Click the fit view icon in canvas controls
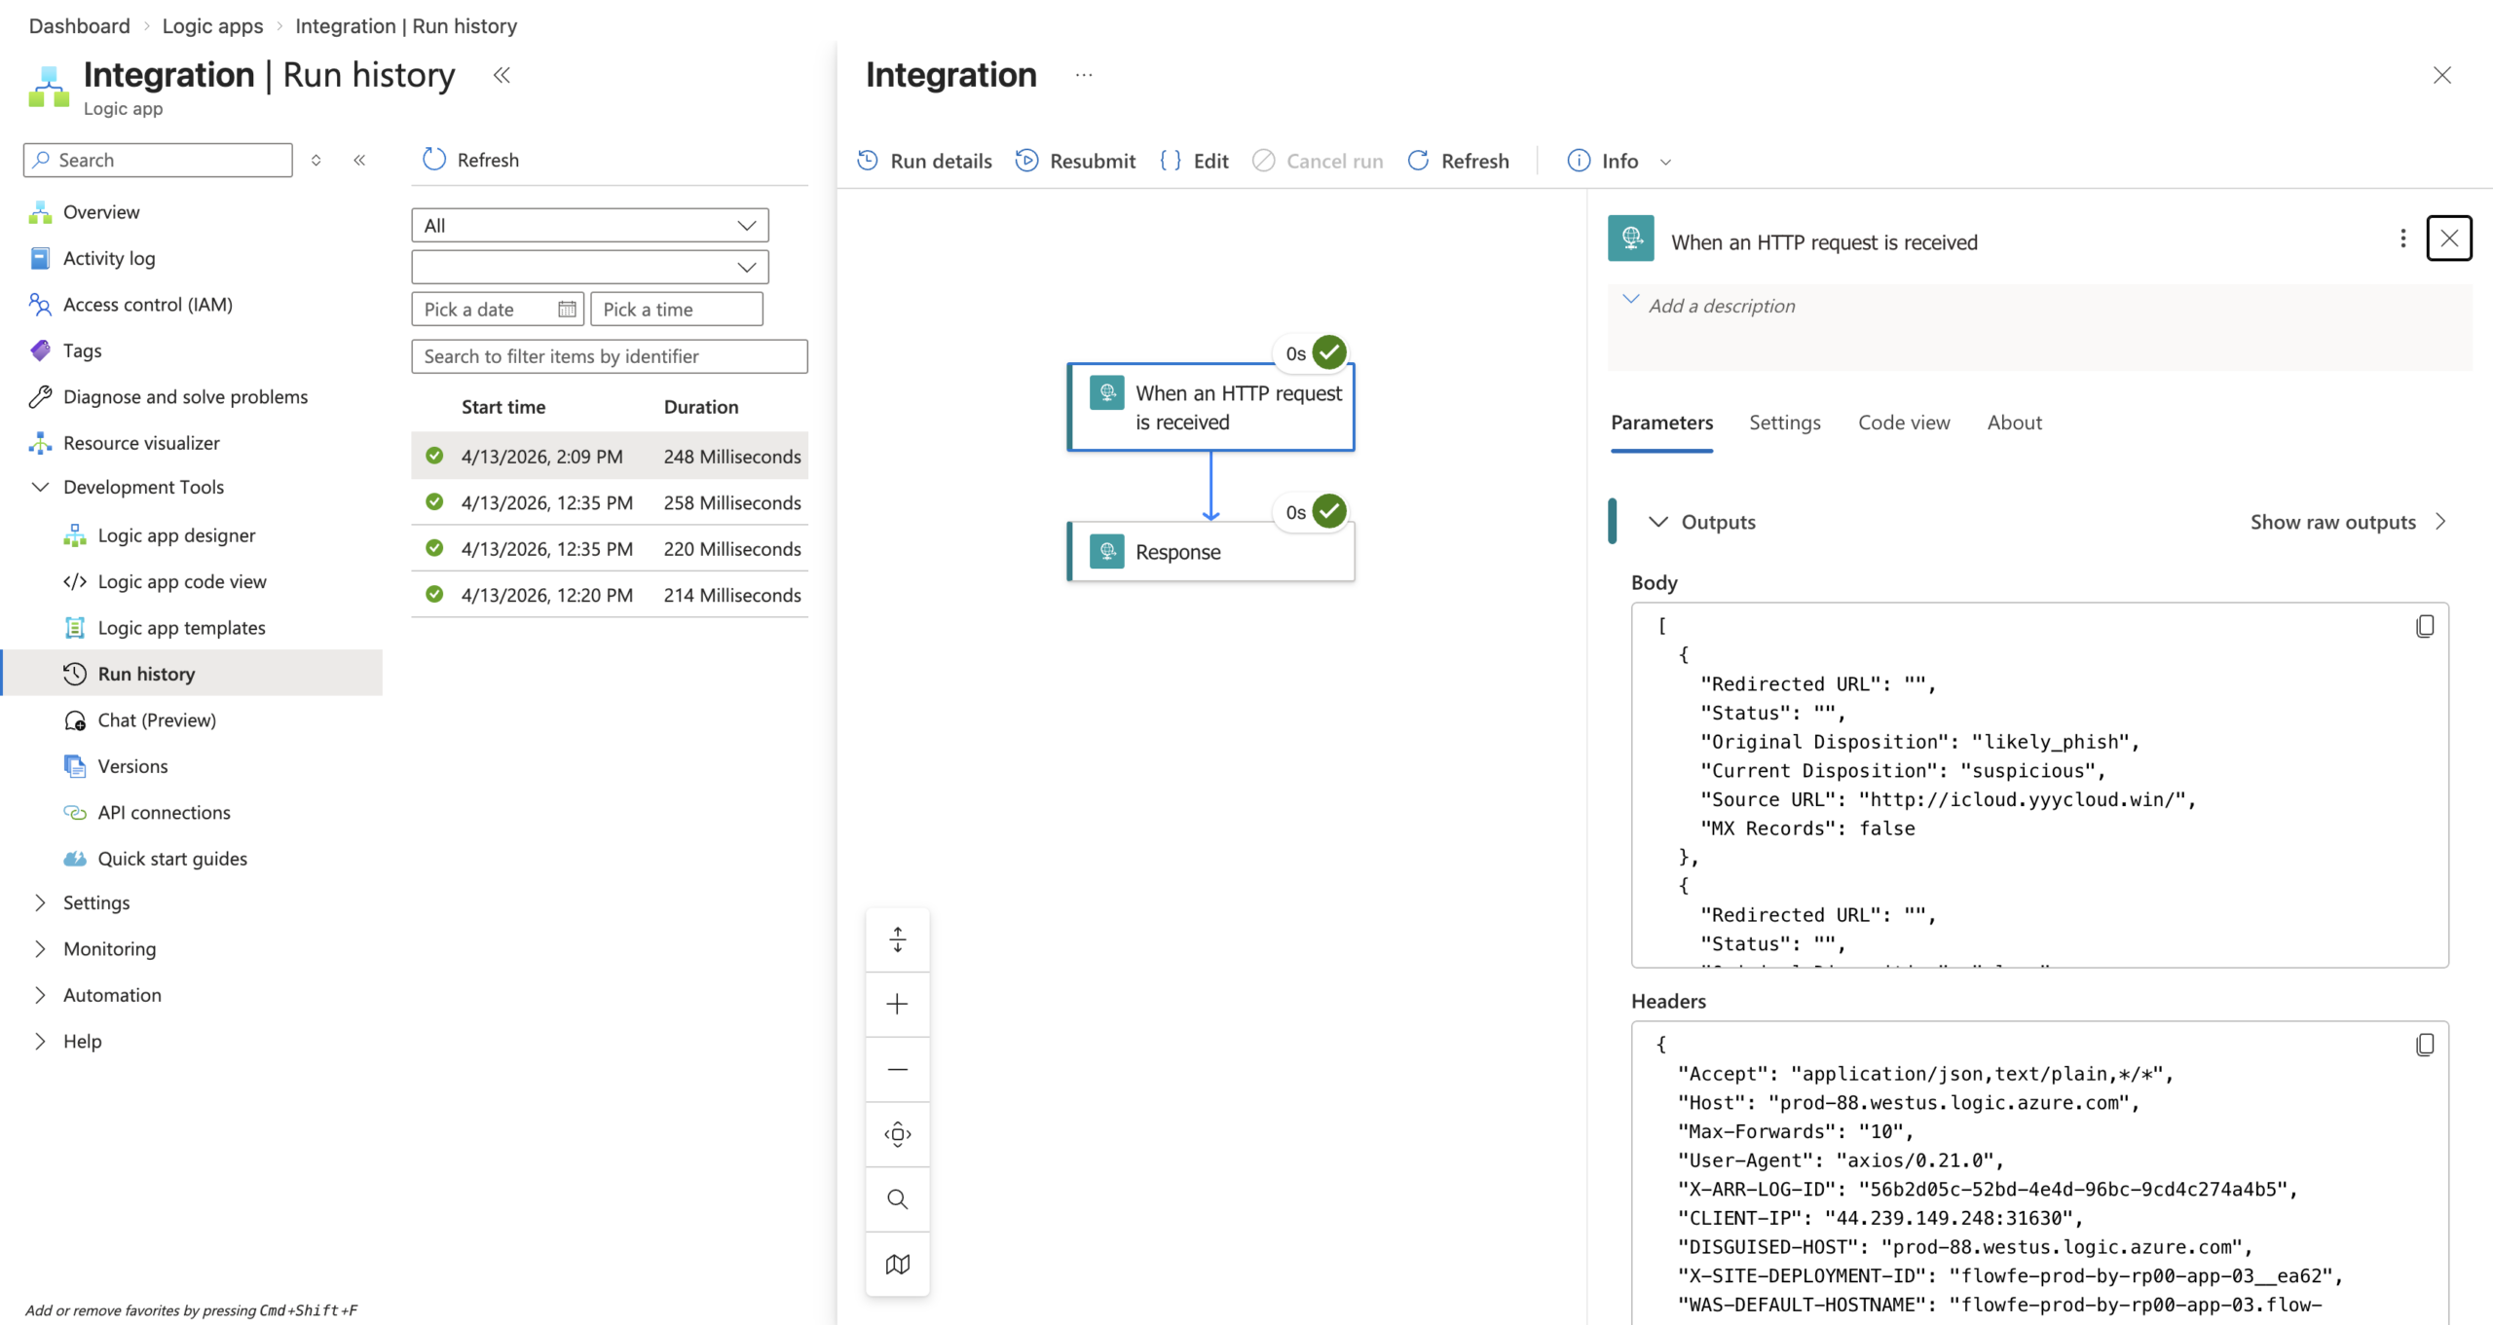The image size is (2493, 1325). [897, 1134]
